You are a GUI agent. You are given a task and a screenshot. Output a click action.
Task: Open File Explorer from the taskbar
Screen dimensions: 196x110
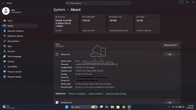coord(112,107)
